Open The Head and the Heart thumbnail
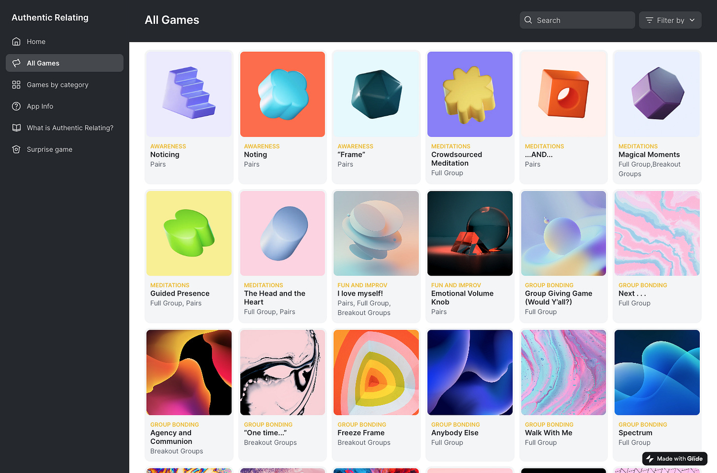717x473 pixels. (x=283, y=234)
